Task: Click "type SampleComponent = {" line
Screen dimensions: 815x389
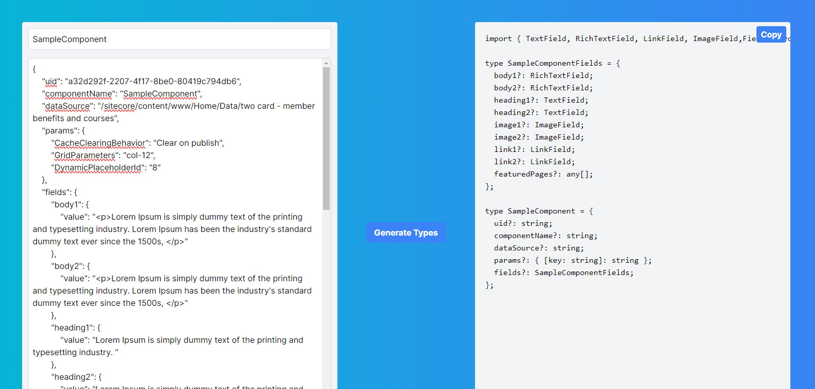Action: pyautogui.click(x=539, y=211)
